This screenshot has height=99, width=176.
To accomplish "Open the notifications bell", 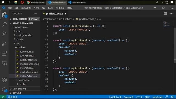I will point(172,97).
